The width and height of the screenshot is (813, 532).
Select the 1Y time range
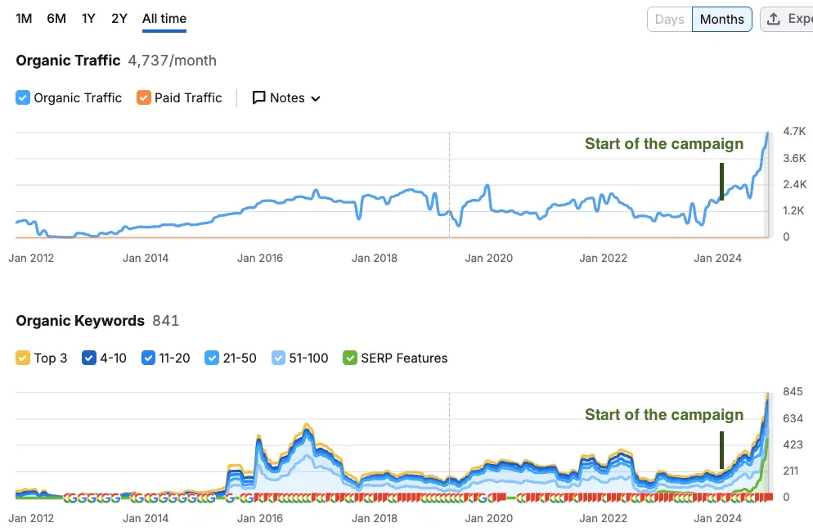point(88,19)
